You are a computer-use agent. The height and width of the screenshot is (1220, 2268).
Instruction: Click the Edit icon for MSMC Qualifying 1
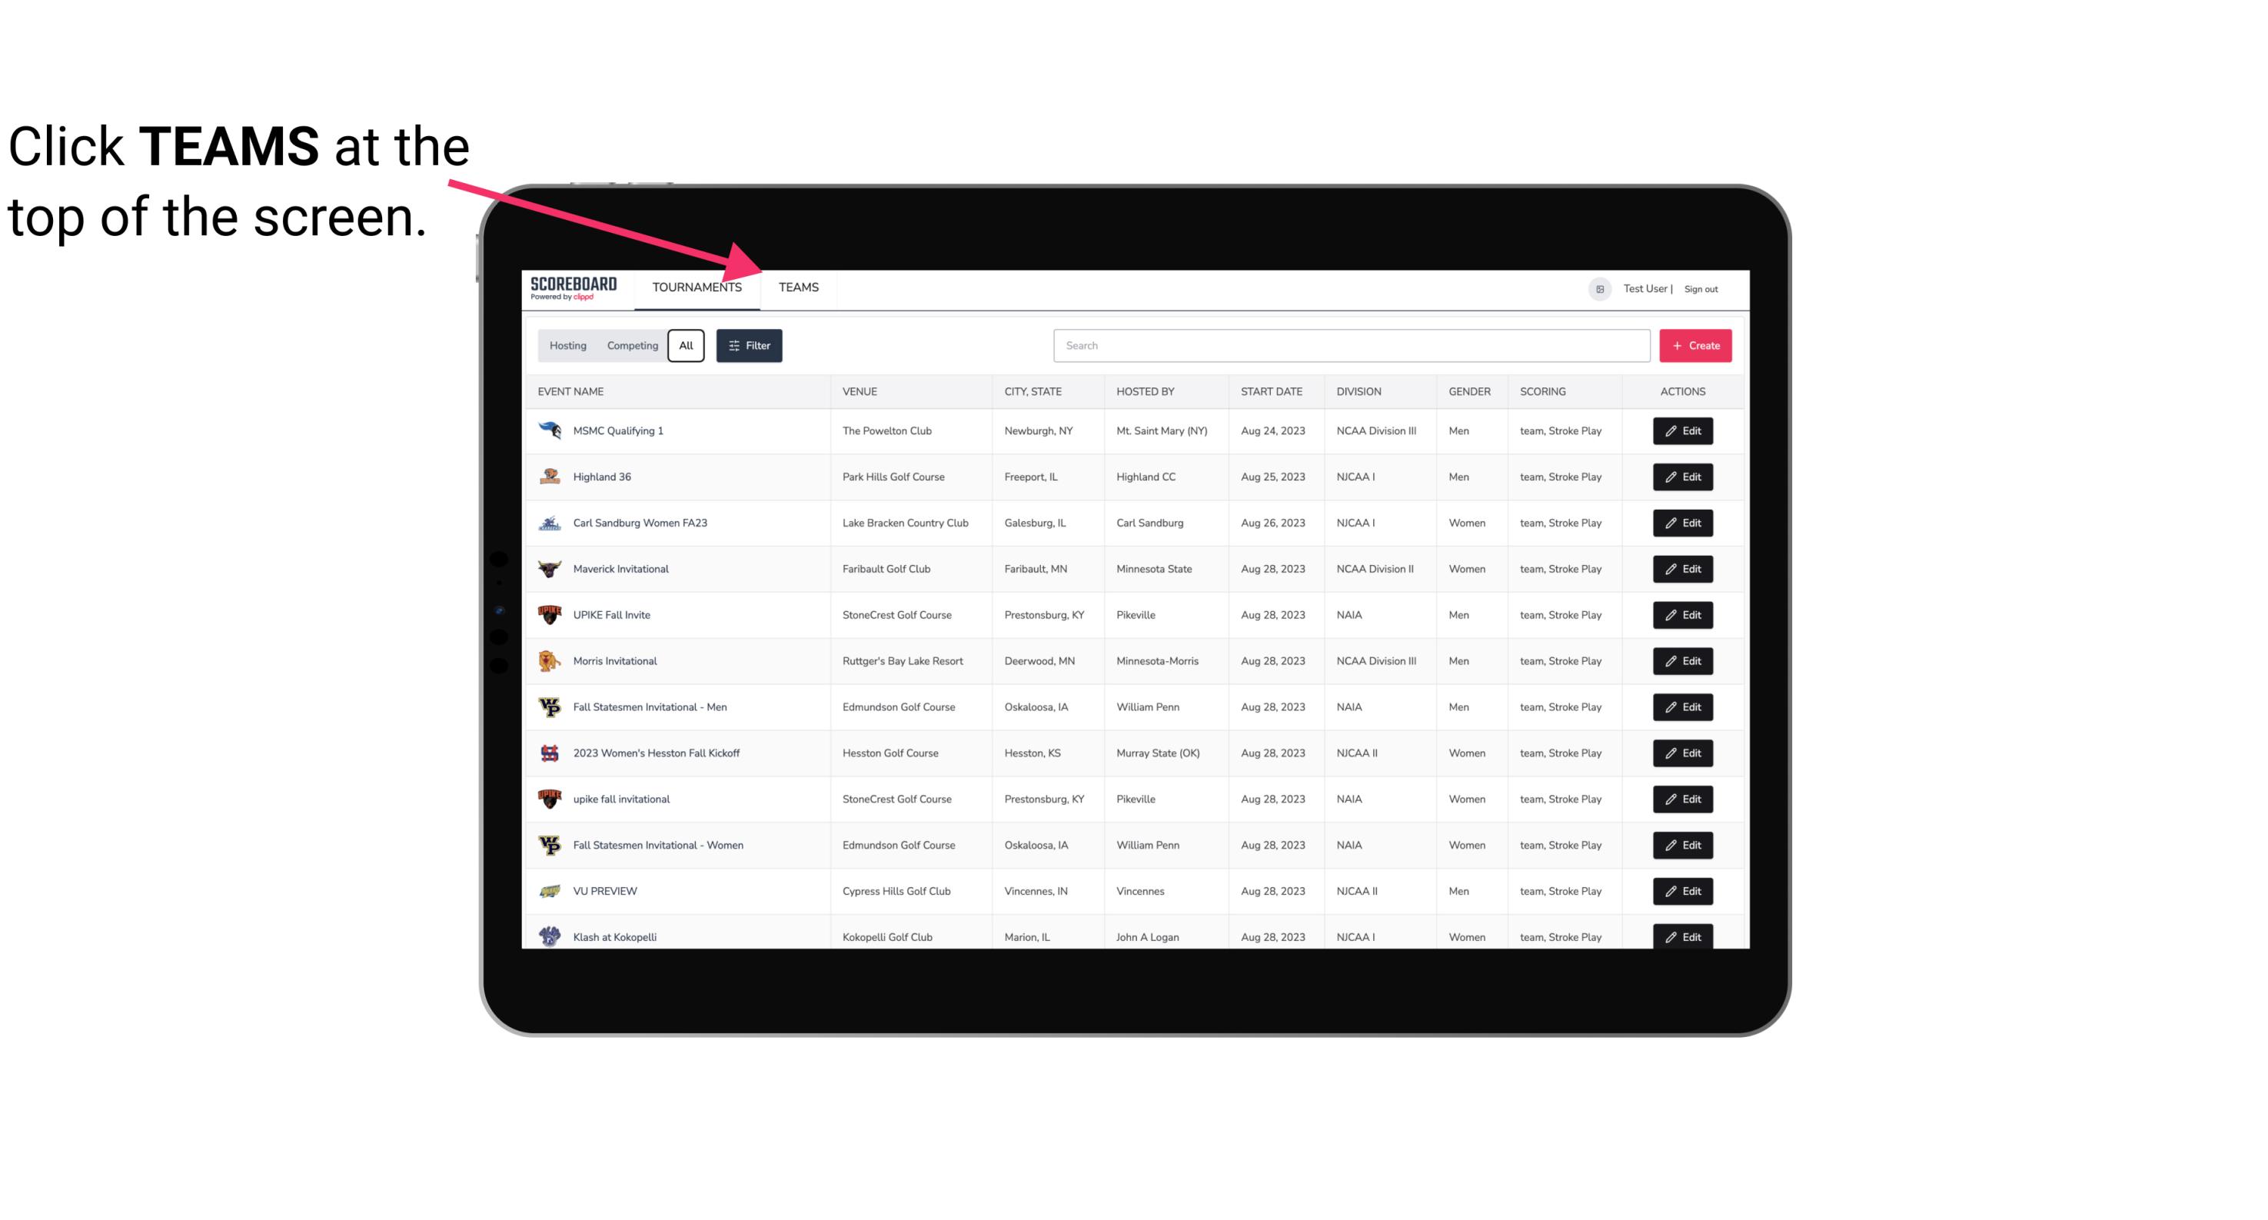coord(1682,431)
